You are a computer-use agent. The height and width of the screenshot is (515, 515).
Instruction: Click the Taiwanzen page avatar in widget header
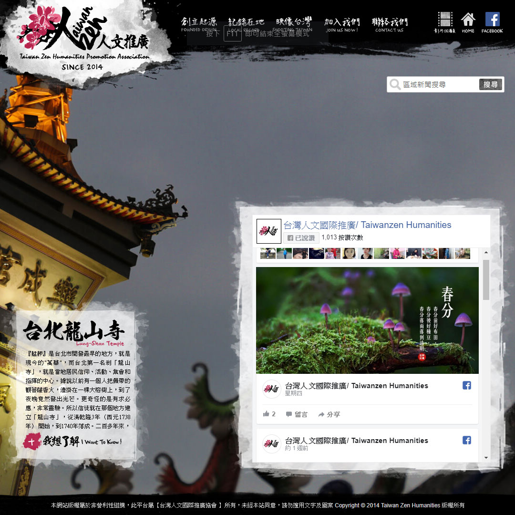pos(269,230)
